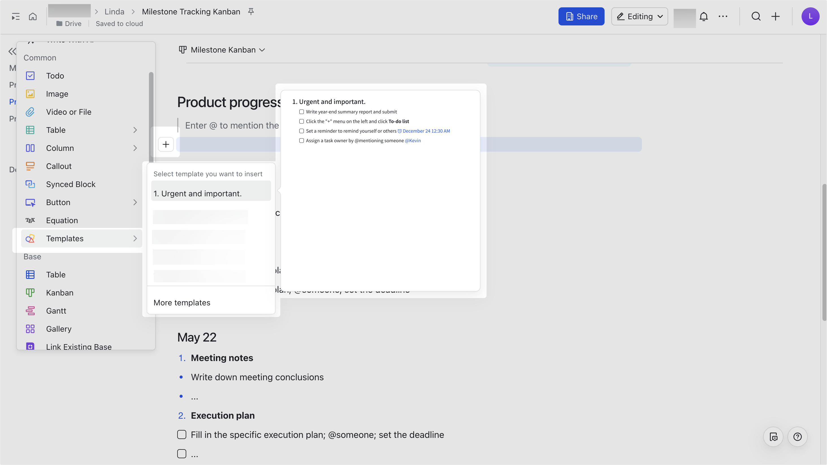The image size is (827, 465).
Task: Open the user avatar L
Action: 810,16
